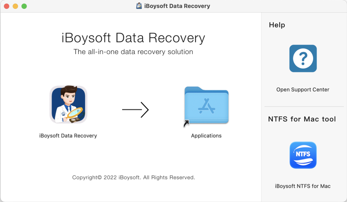Viewport: 347px width, 202px height.
Task: Click the large iBoysoft Data Recovery title
Action: (x=134, y=38)
